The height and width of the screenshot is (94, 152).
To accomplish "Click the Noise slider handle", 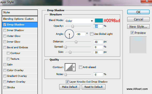I will pyautogui.click(x=66, y=75).
